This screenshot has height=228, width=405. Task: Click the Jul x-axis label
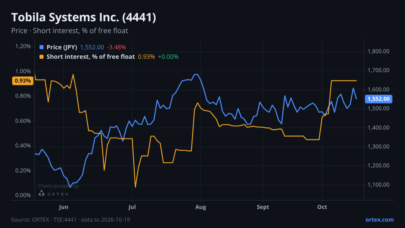coord(132,207)
